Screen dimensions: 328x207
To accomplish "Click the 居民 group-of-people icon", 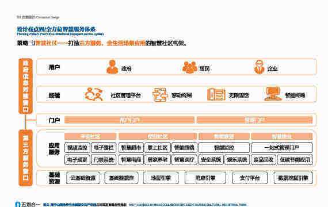I will (x=190, y=67).
